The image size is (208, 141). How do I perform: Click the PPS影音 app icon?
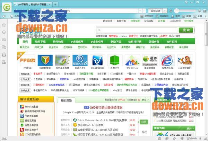[x=28, y=60]
